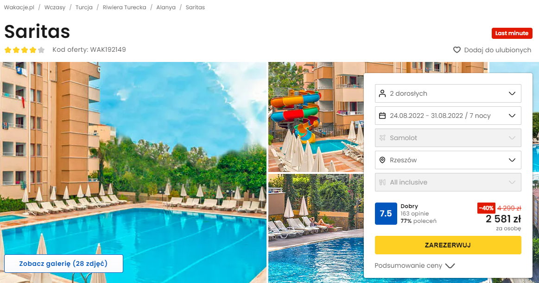This screenshot has width=539, height=283.
Task: Click the Last minute badge
Action: 512,33
